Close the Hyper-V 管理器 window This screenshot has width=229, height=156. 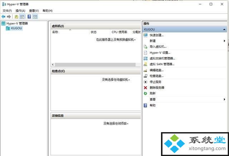pos(222,4)
